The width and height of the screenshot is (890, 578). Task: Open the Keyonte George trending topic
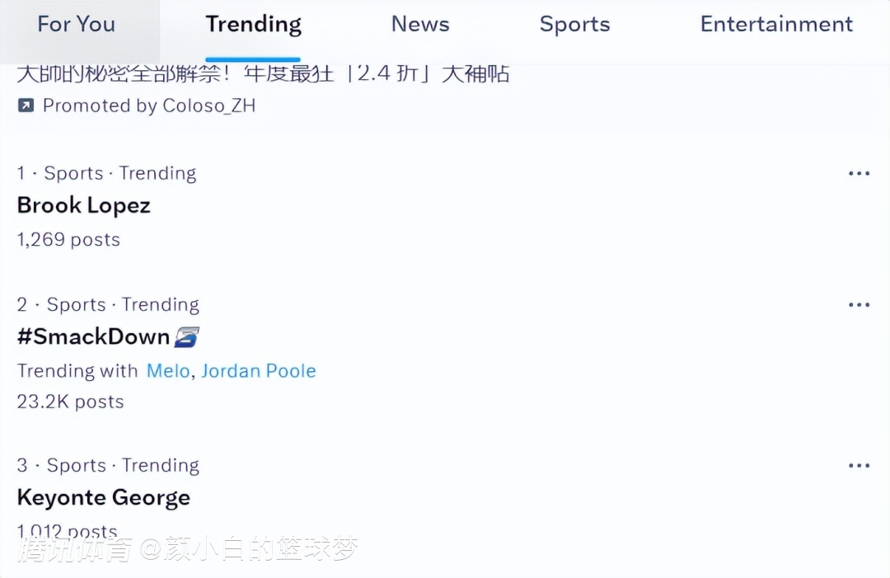103,498
